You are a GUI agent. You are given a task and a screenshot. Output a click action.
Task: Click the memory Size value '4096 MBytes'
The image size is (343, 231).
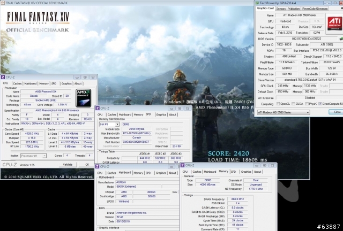point(207,184)
